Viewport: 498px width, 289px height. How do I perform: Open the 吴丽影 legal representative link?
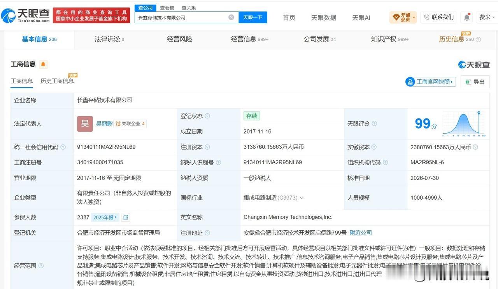pyautogui.click(x=104, y=124)
